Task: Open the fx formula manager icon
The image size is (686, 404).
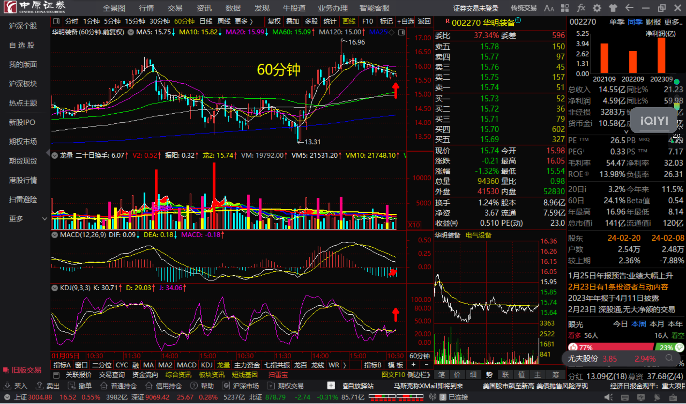Action: [581, 8]
